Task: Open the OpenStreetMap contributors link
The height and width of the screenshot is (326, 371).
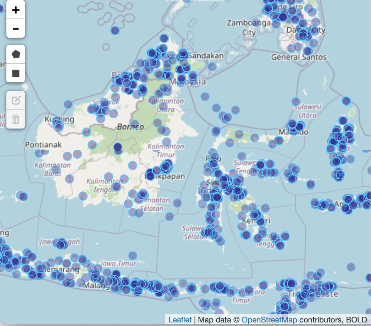Action: (269, 320)
